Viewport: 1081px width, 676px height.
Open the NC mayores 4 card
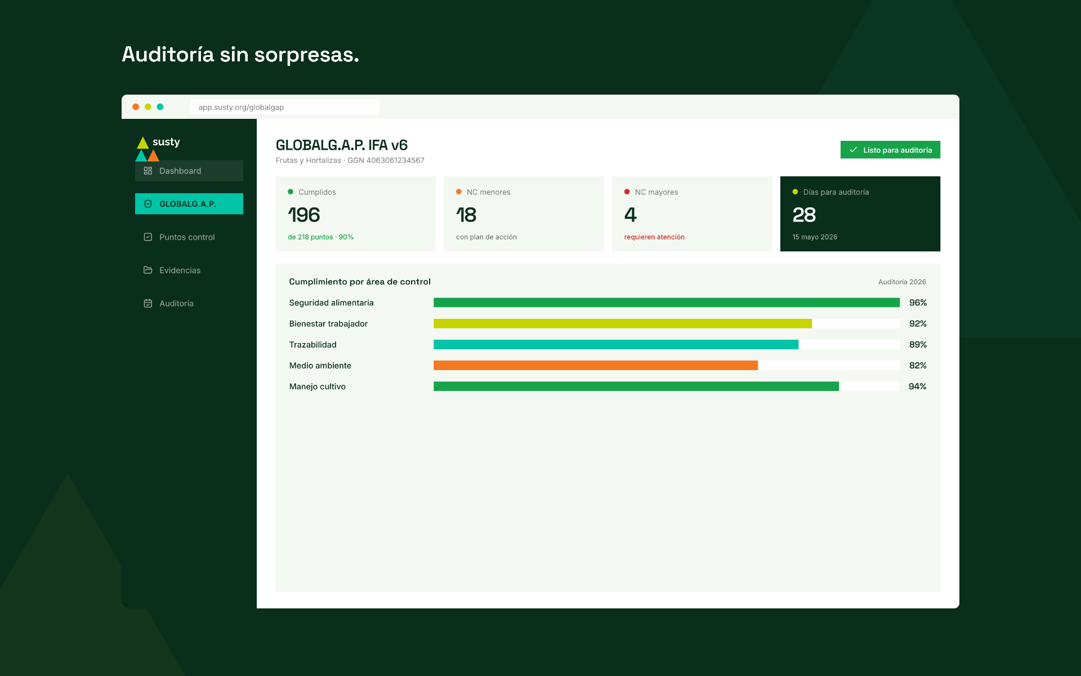click(x=692, y=214)
